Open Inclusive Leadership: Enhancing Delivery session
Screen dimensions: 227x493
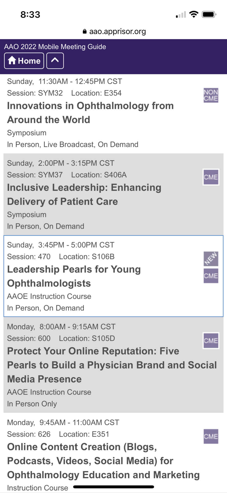[x=84, y=195]
